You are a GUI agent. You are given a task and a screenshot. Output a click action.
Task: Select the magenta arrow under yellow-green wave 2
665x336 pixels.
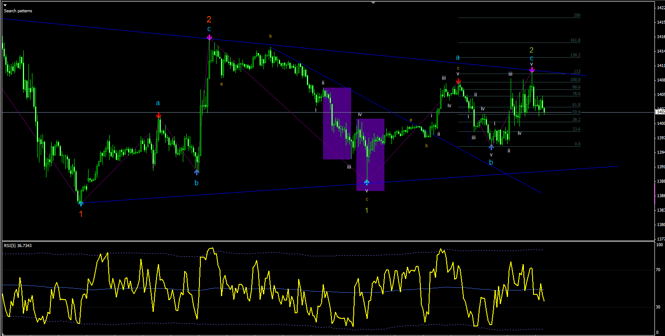point(532,70)
